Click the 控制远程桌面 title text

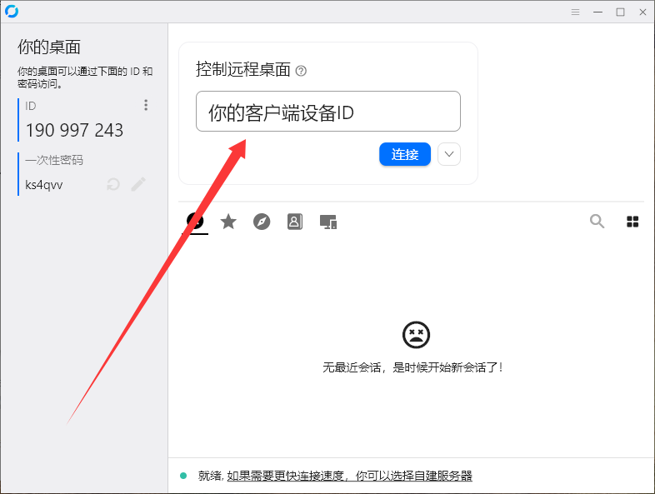(243, 69)
